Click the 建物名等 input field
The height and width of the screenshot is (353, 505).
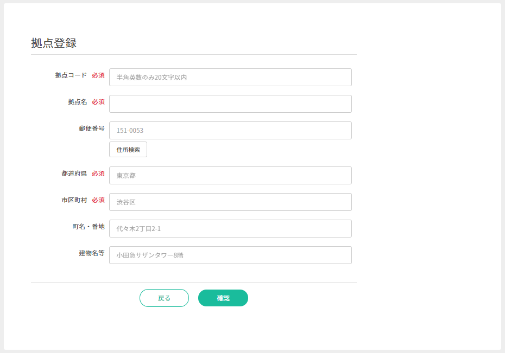pyautogui.click(x=230, y=255)
